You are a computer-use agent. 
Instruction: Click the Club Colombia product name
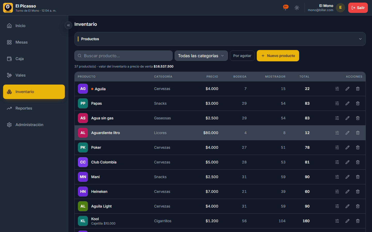click(104, 162)
